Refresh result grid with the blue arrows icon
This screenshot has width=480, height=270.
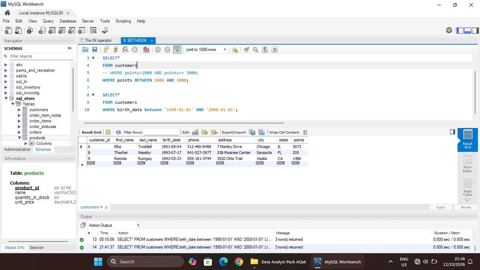pos(118,132)
